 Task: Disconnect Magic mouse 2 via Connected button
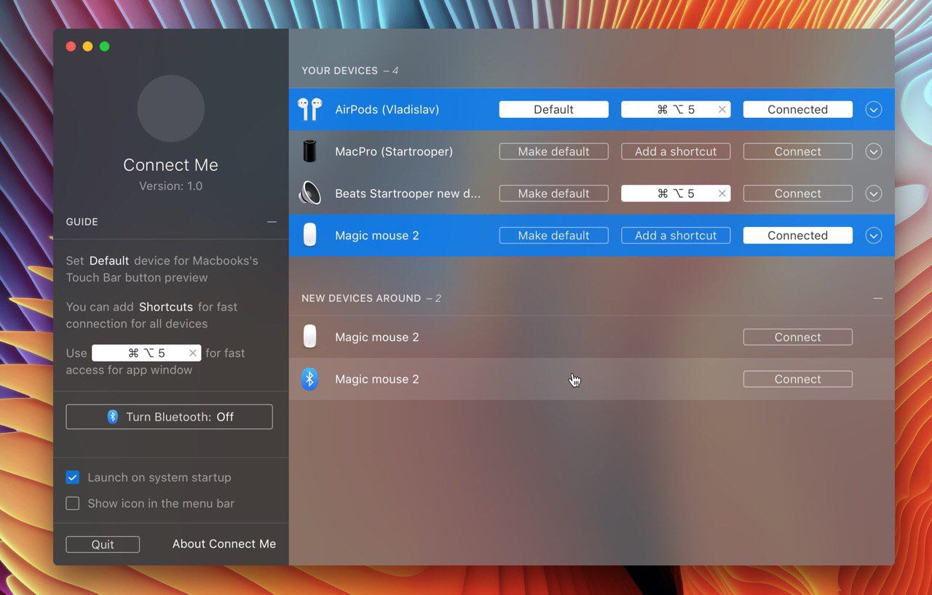pyautogui.click(x=797, y=236)
